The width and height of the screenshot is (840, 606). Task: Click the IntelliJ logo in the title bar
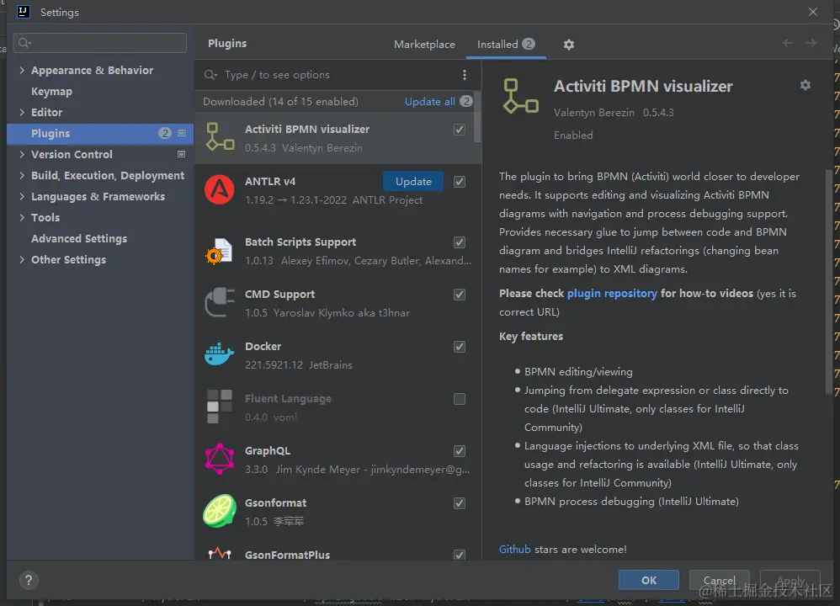tap(23, 11)
